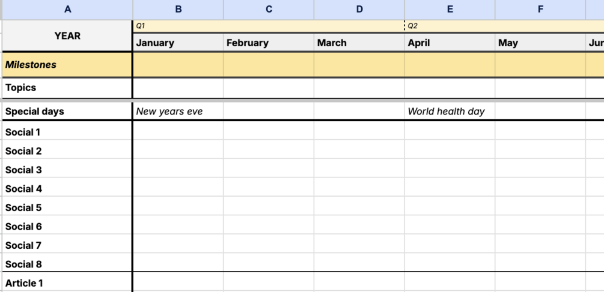604x292 pixels.
Task: Click the Q1 quarter label cell
Action: tap(178, 26)
